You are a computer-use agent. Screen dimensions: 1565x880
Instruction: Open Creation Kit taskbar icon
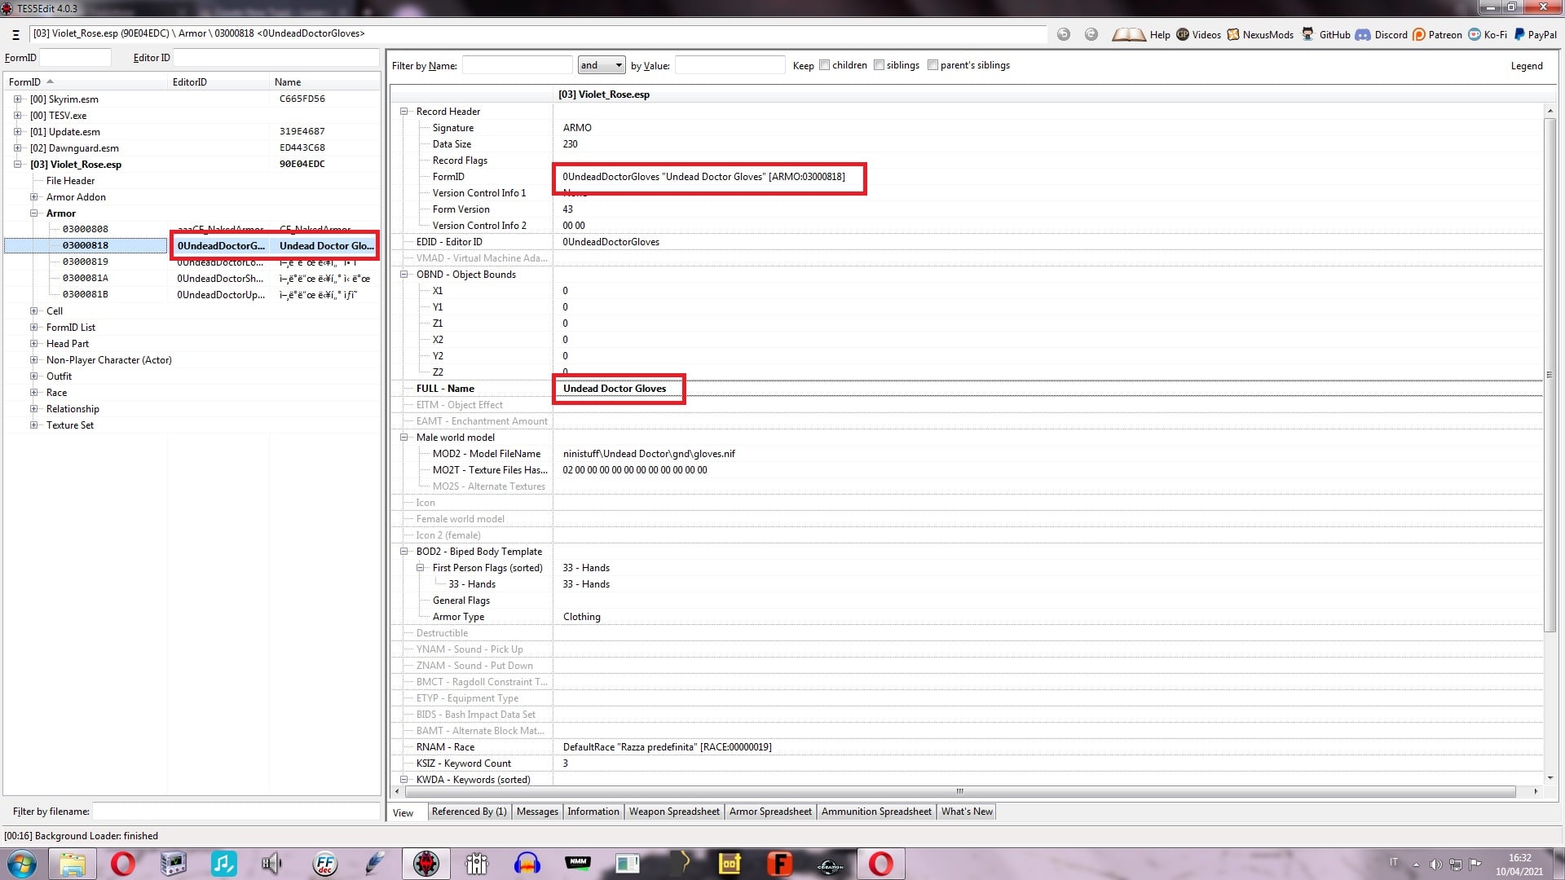(x=830, y=864)
